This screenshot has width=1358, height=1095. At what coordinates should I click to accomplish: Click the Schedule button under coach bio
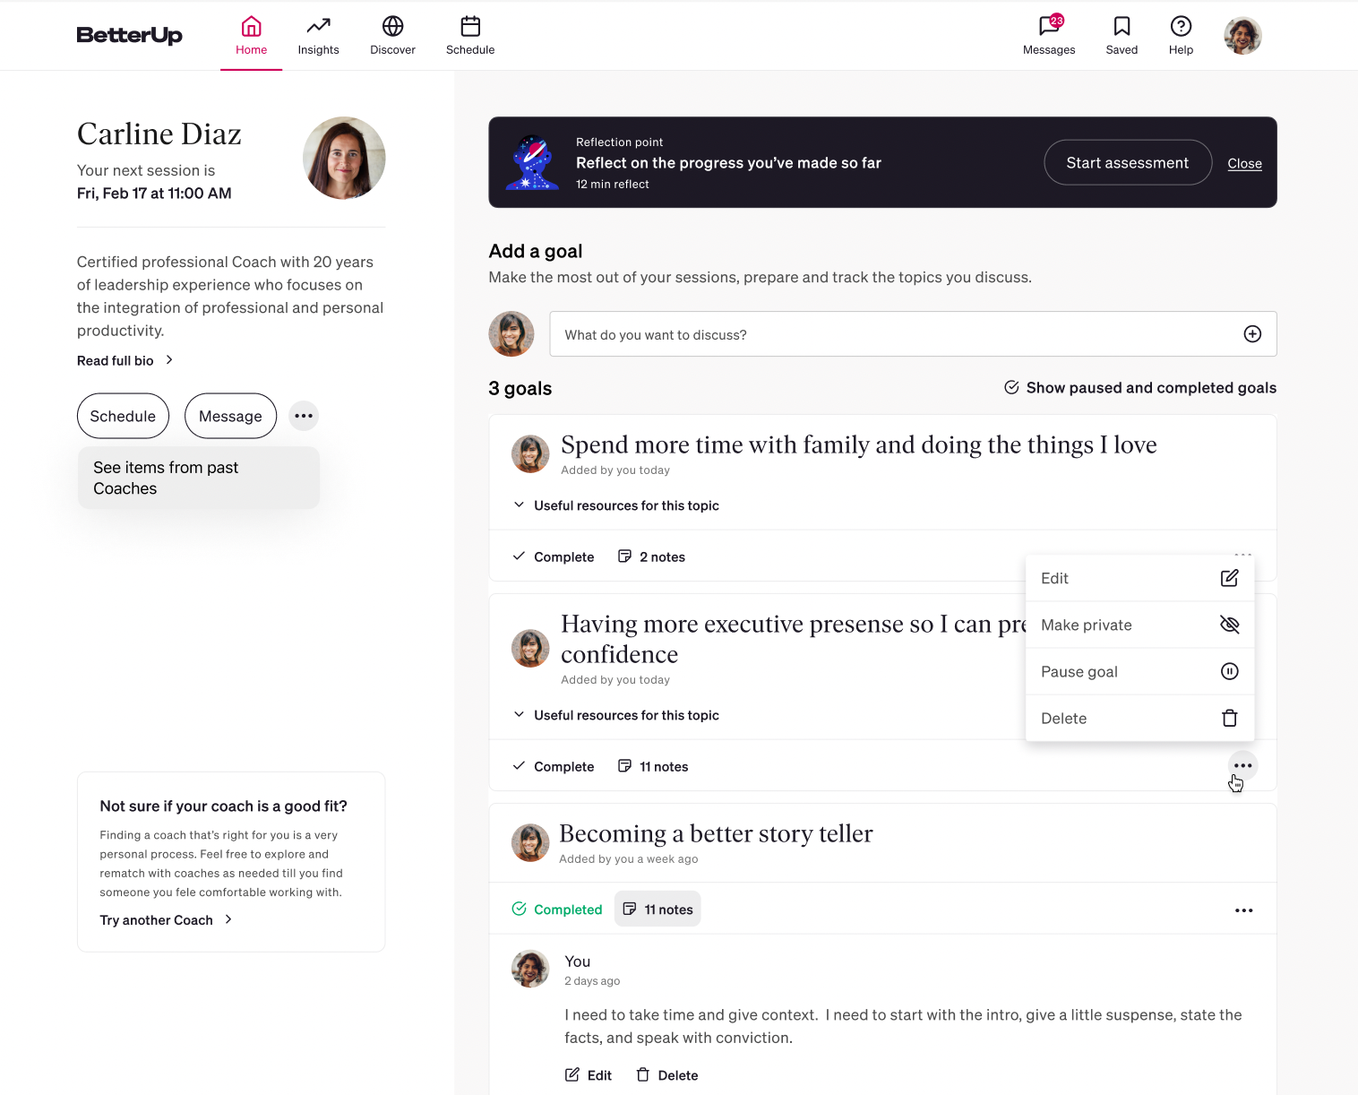[123, 416]
